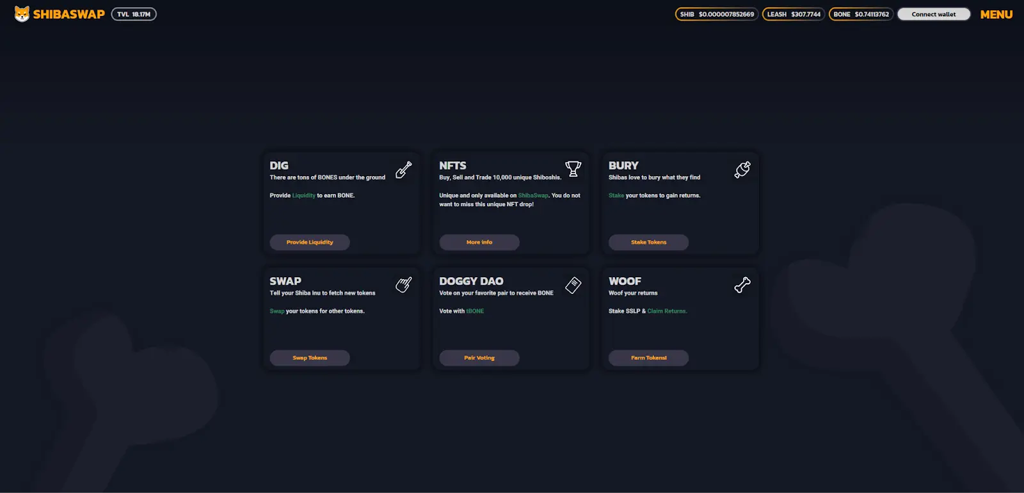Viewport: 1024px width, 493px height.
Task: Follow the Claim Returns link
Action: click(667, 311)
